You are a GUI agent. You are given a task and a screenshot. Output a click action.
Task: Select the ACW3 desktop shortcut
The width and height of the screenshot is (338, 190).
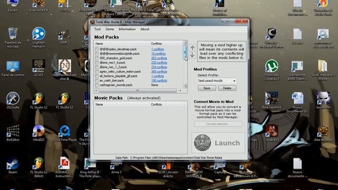[x=39, y=68]
